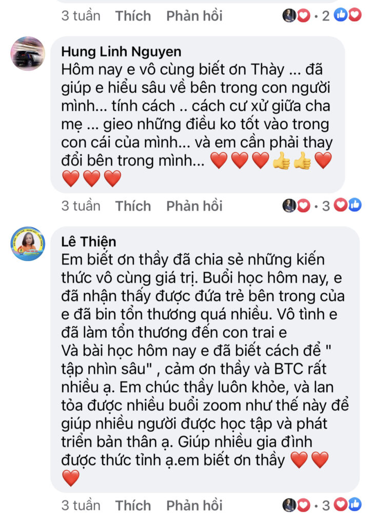Screen dimensions: 372x525
Task: Open the blue like reaction icon on Hung Linh's comment
Action: [x=355, y=205]
